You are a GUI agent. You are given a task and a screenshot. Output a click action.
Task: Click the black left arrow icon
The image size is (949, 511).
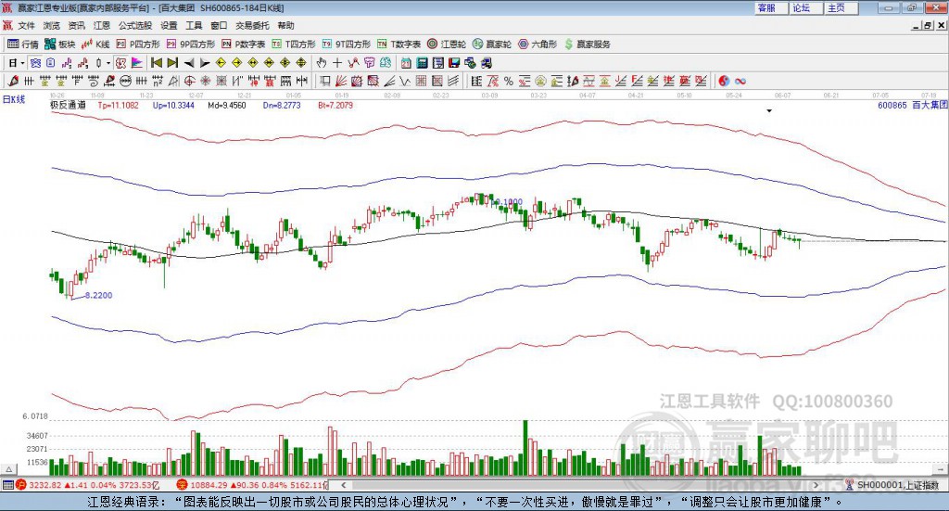click(189, 63)
